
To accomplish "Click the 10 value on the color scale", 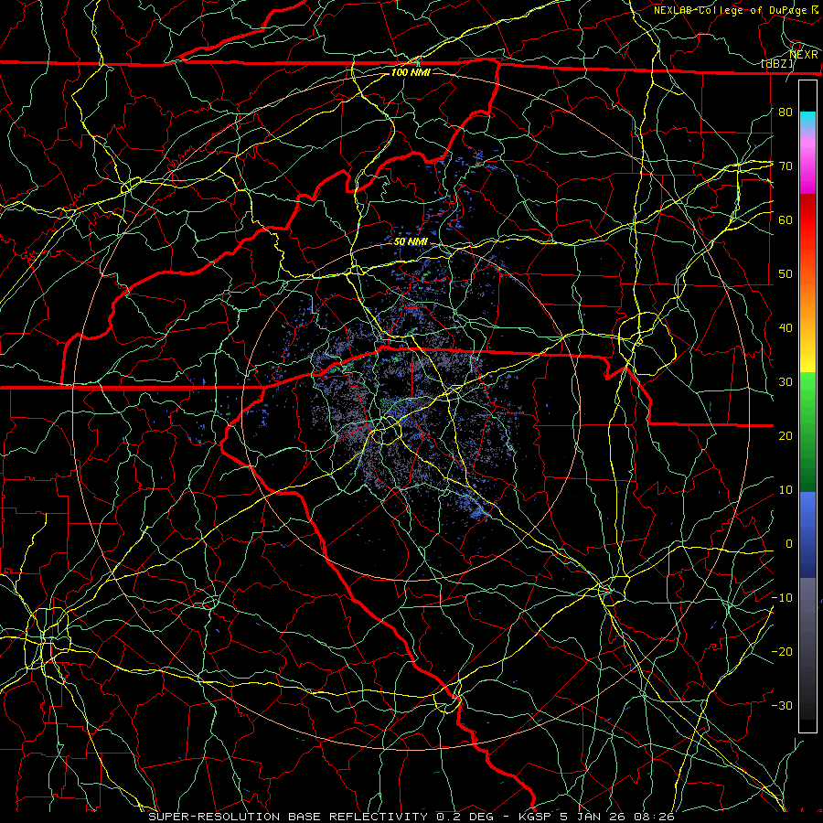I will [x=786, y=490].
